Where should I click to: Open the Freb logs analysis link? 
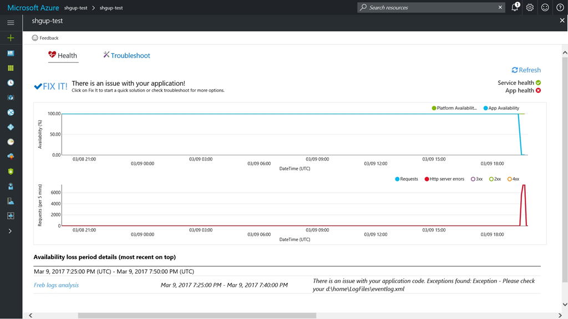[56, 285]
